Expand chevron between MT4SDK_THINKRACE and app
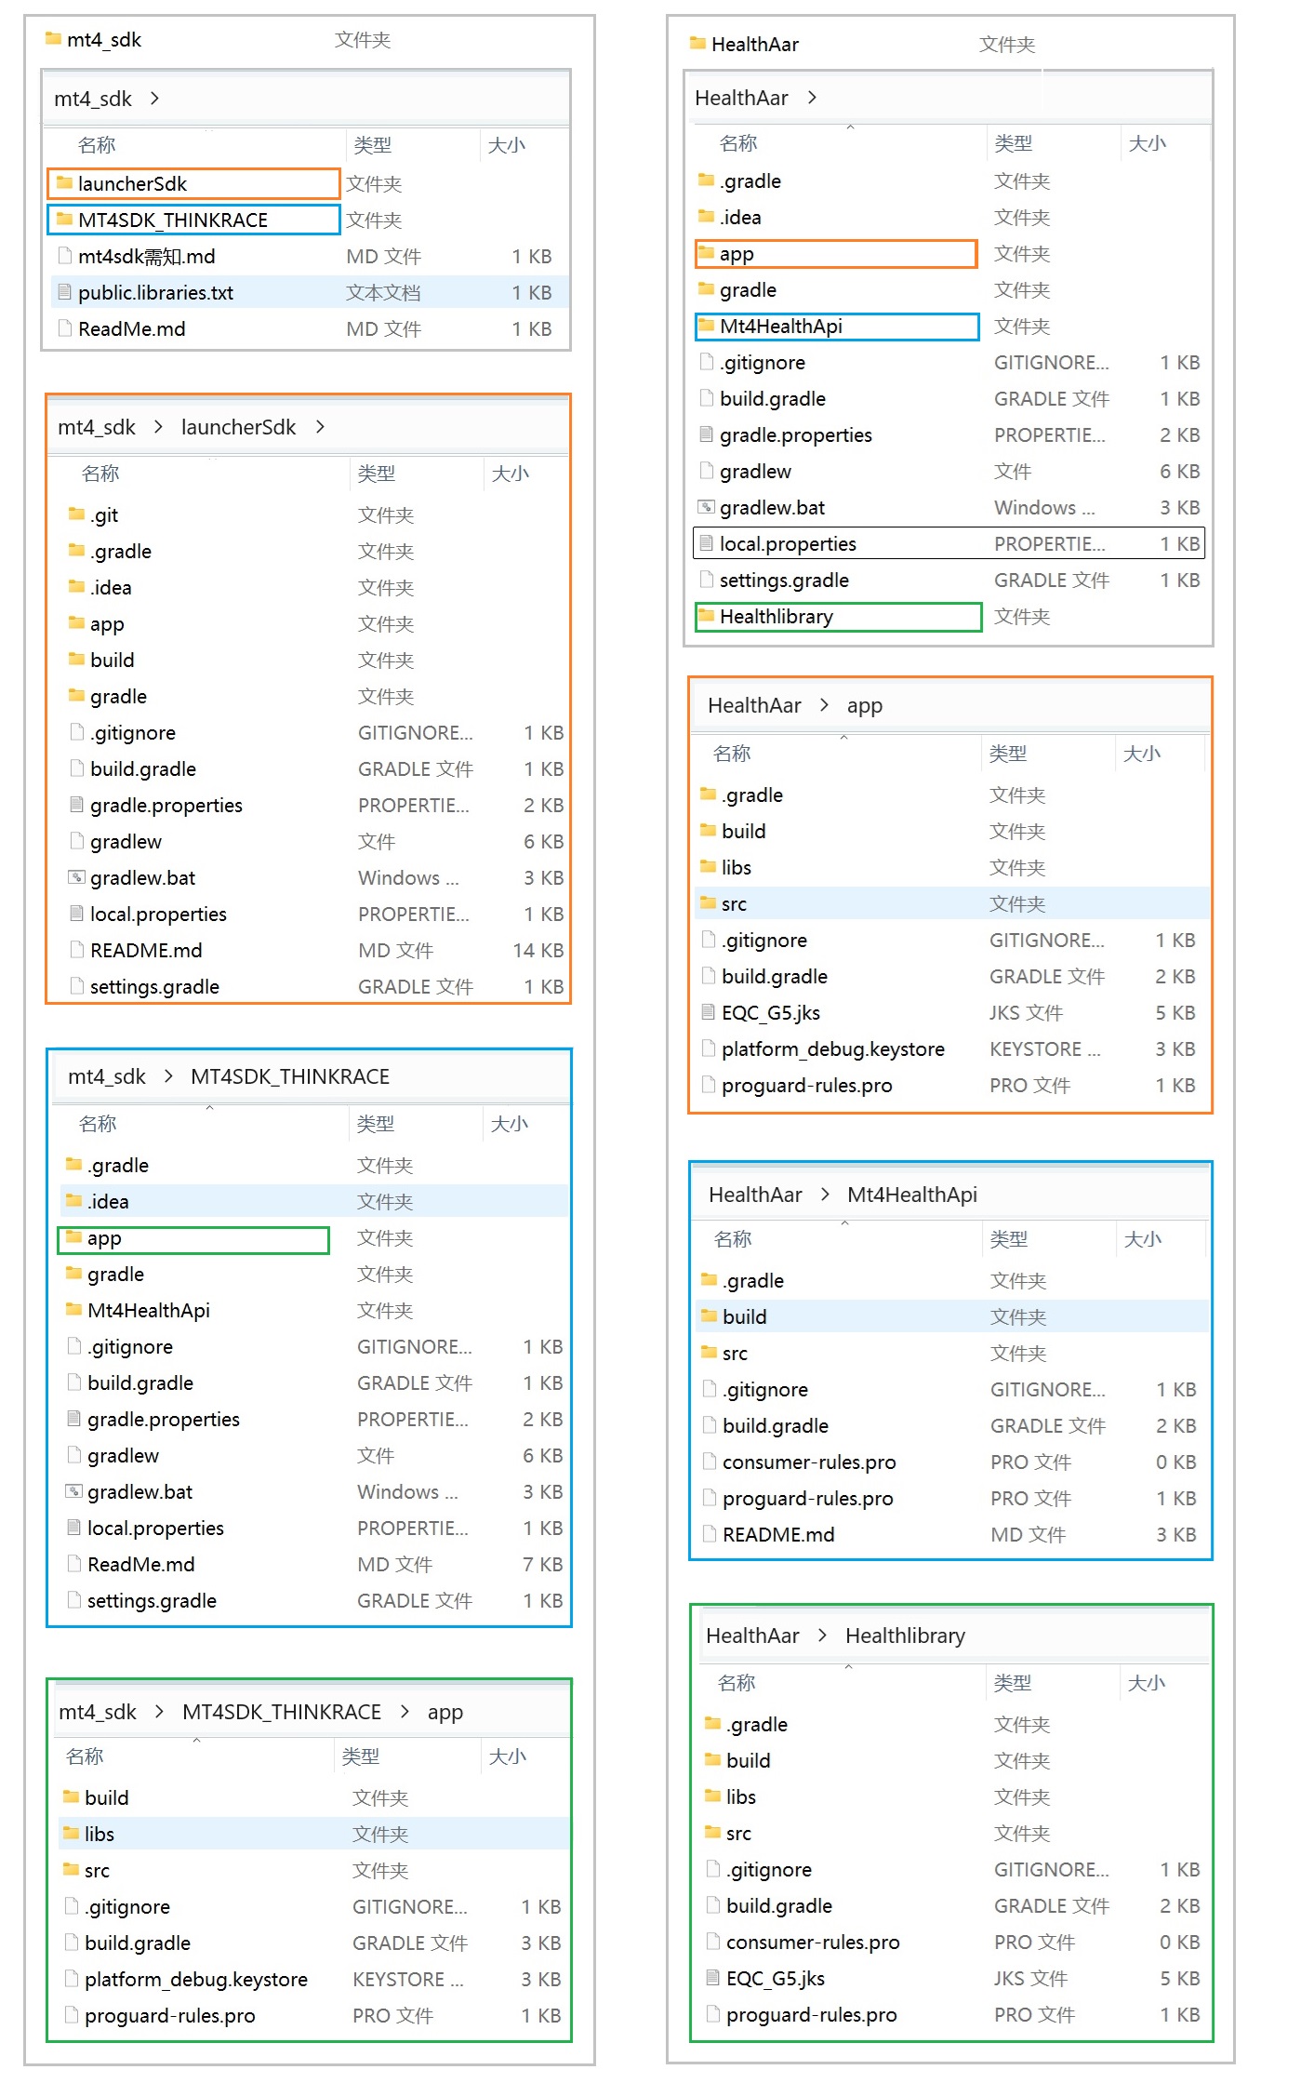This screenshot has height=2083, width=1314. 405,1712
